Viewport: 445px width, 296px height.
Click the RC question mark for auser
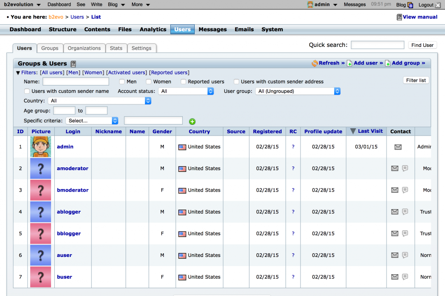[x=293, y=255]
